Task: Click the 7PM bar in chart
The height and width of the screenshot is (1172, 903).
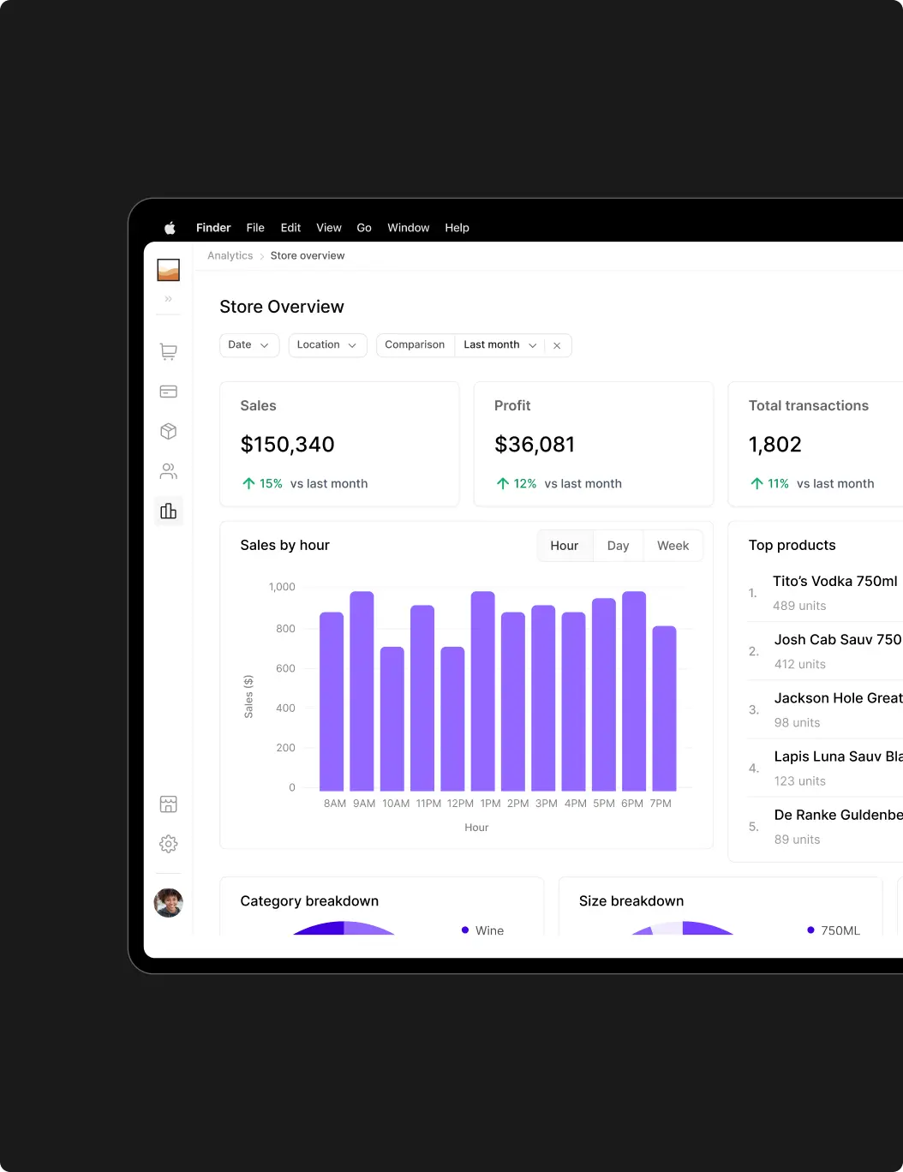Action: click(x=664, y=708)
